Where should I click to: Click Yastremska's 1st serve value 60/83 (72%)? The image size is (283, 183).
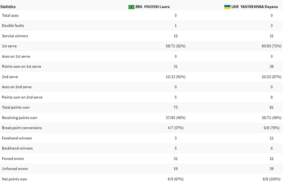(x=271, y=46)
